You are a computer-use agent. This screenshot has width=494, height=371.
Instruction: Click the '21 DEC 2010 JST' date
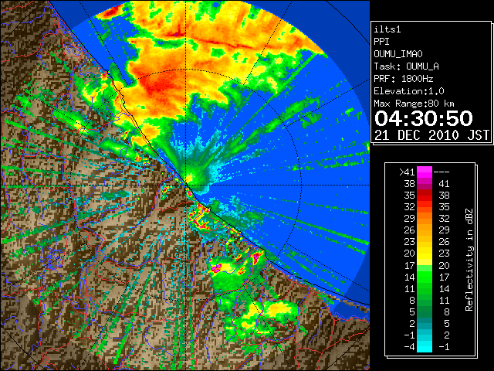click(x=432, y=135)
